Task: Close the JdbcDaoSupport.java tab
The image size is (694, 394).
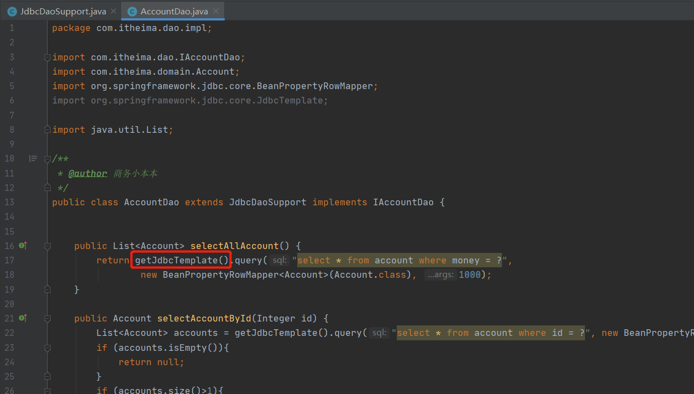Action: 113,11
